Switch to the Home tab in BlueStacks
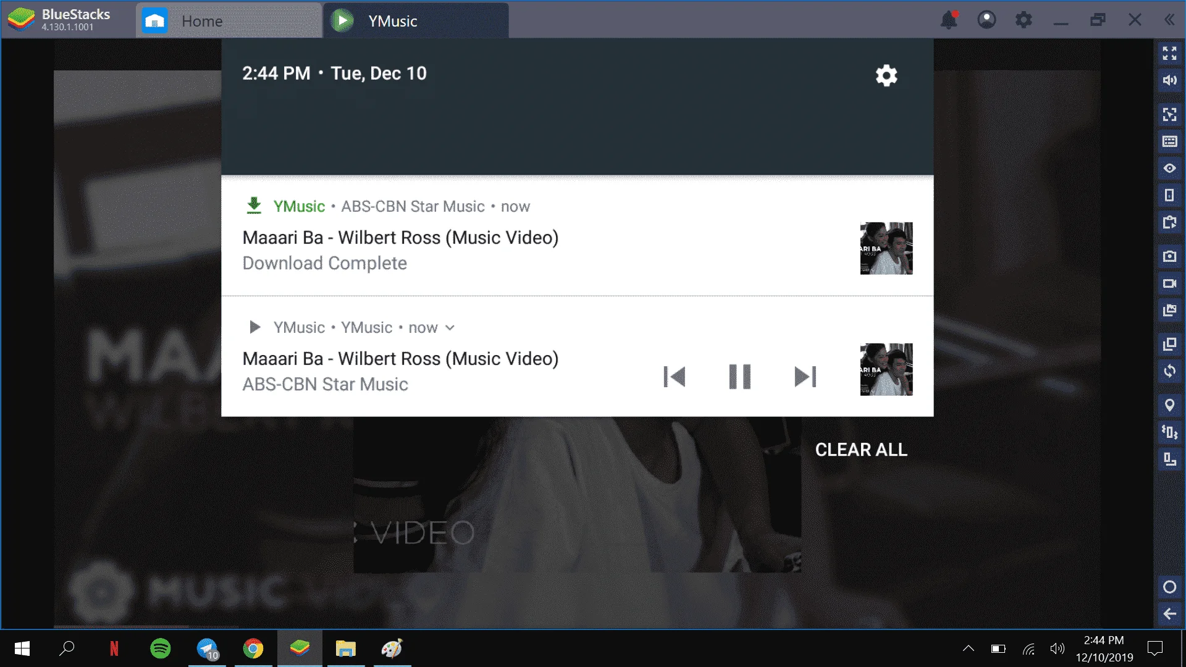This screenshot has height=667, width=1186. [x=229, y=21]
